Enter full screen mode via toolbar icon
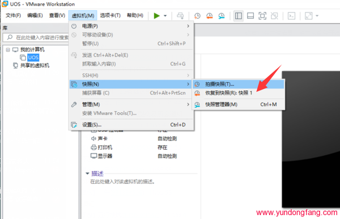The width and height of the screenshot is (340, 219). coord(262,16)
